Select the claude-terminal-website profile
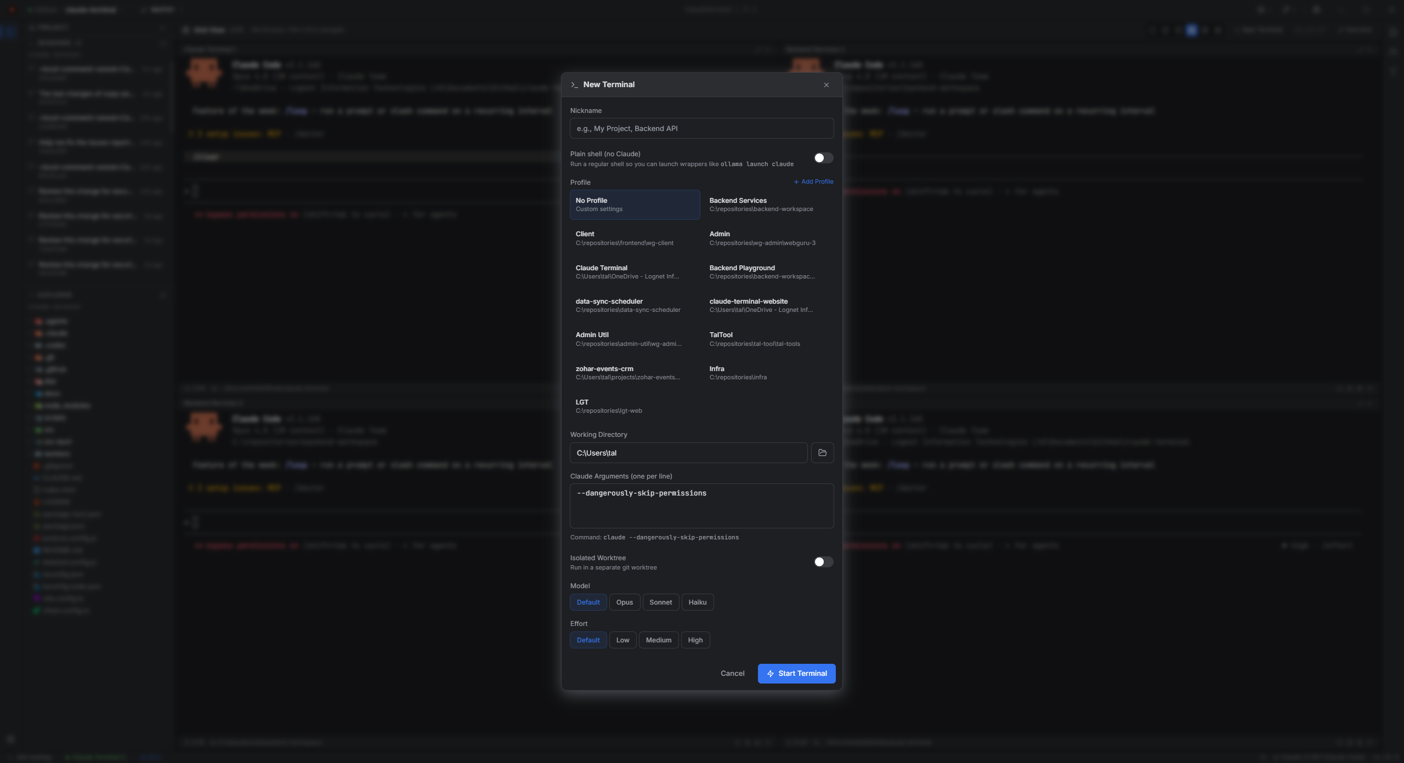 click(x=768, y=305)
